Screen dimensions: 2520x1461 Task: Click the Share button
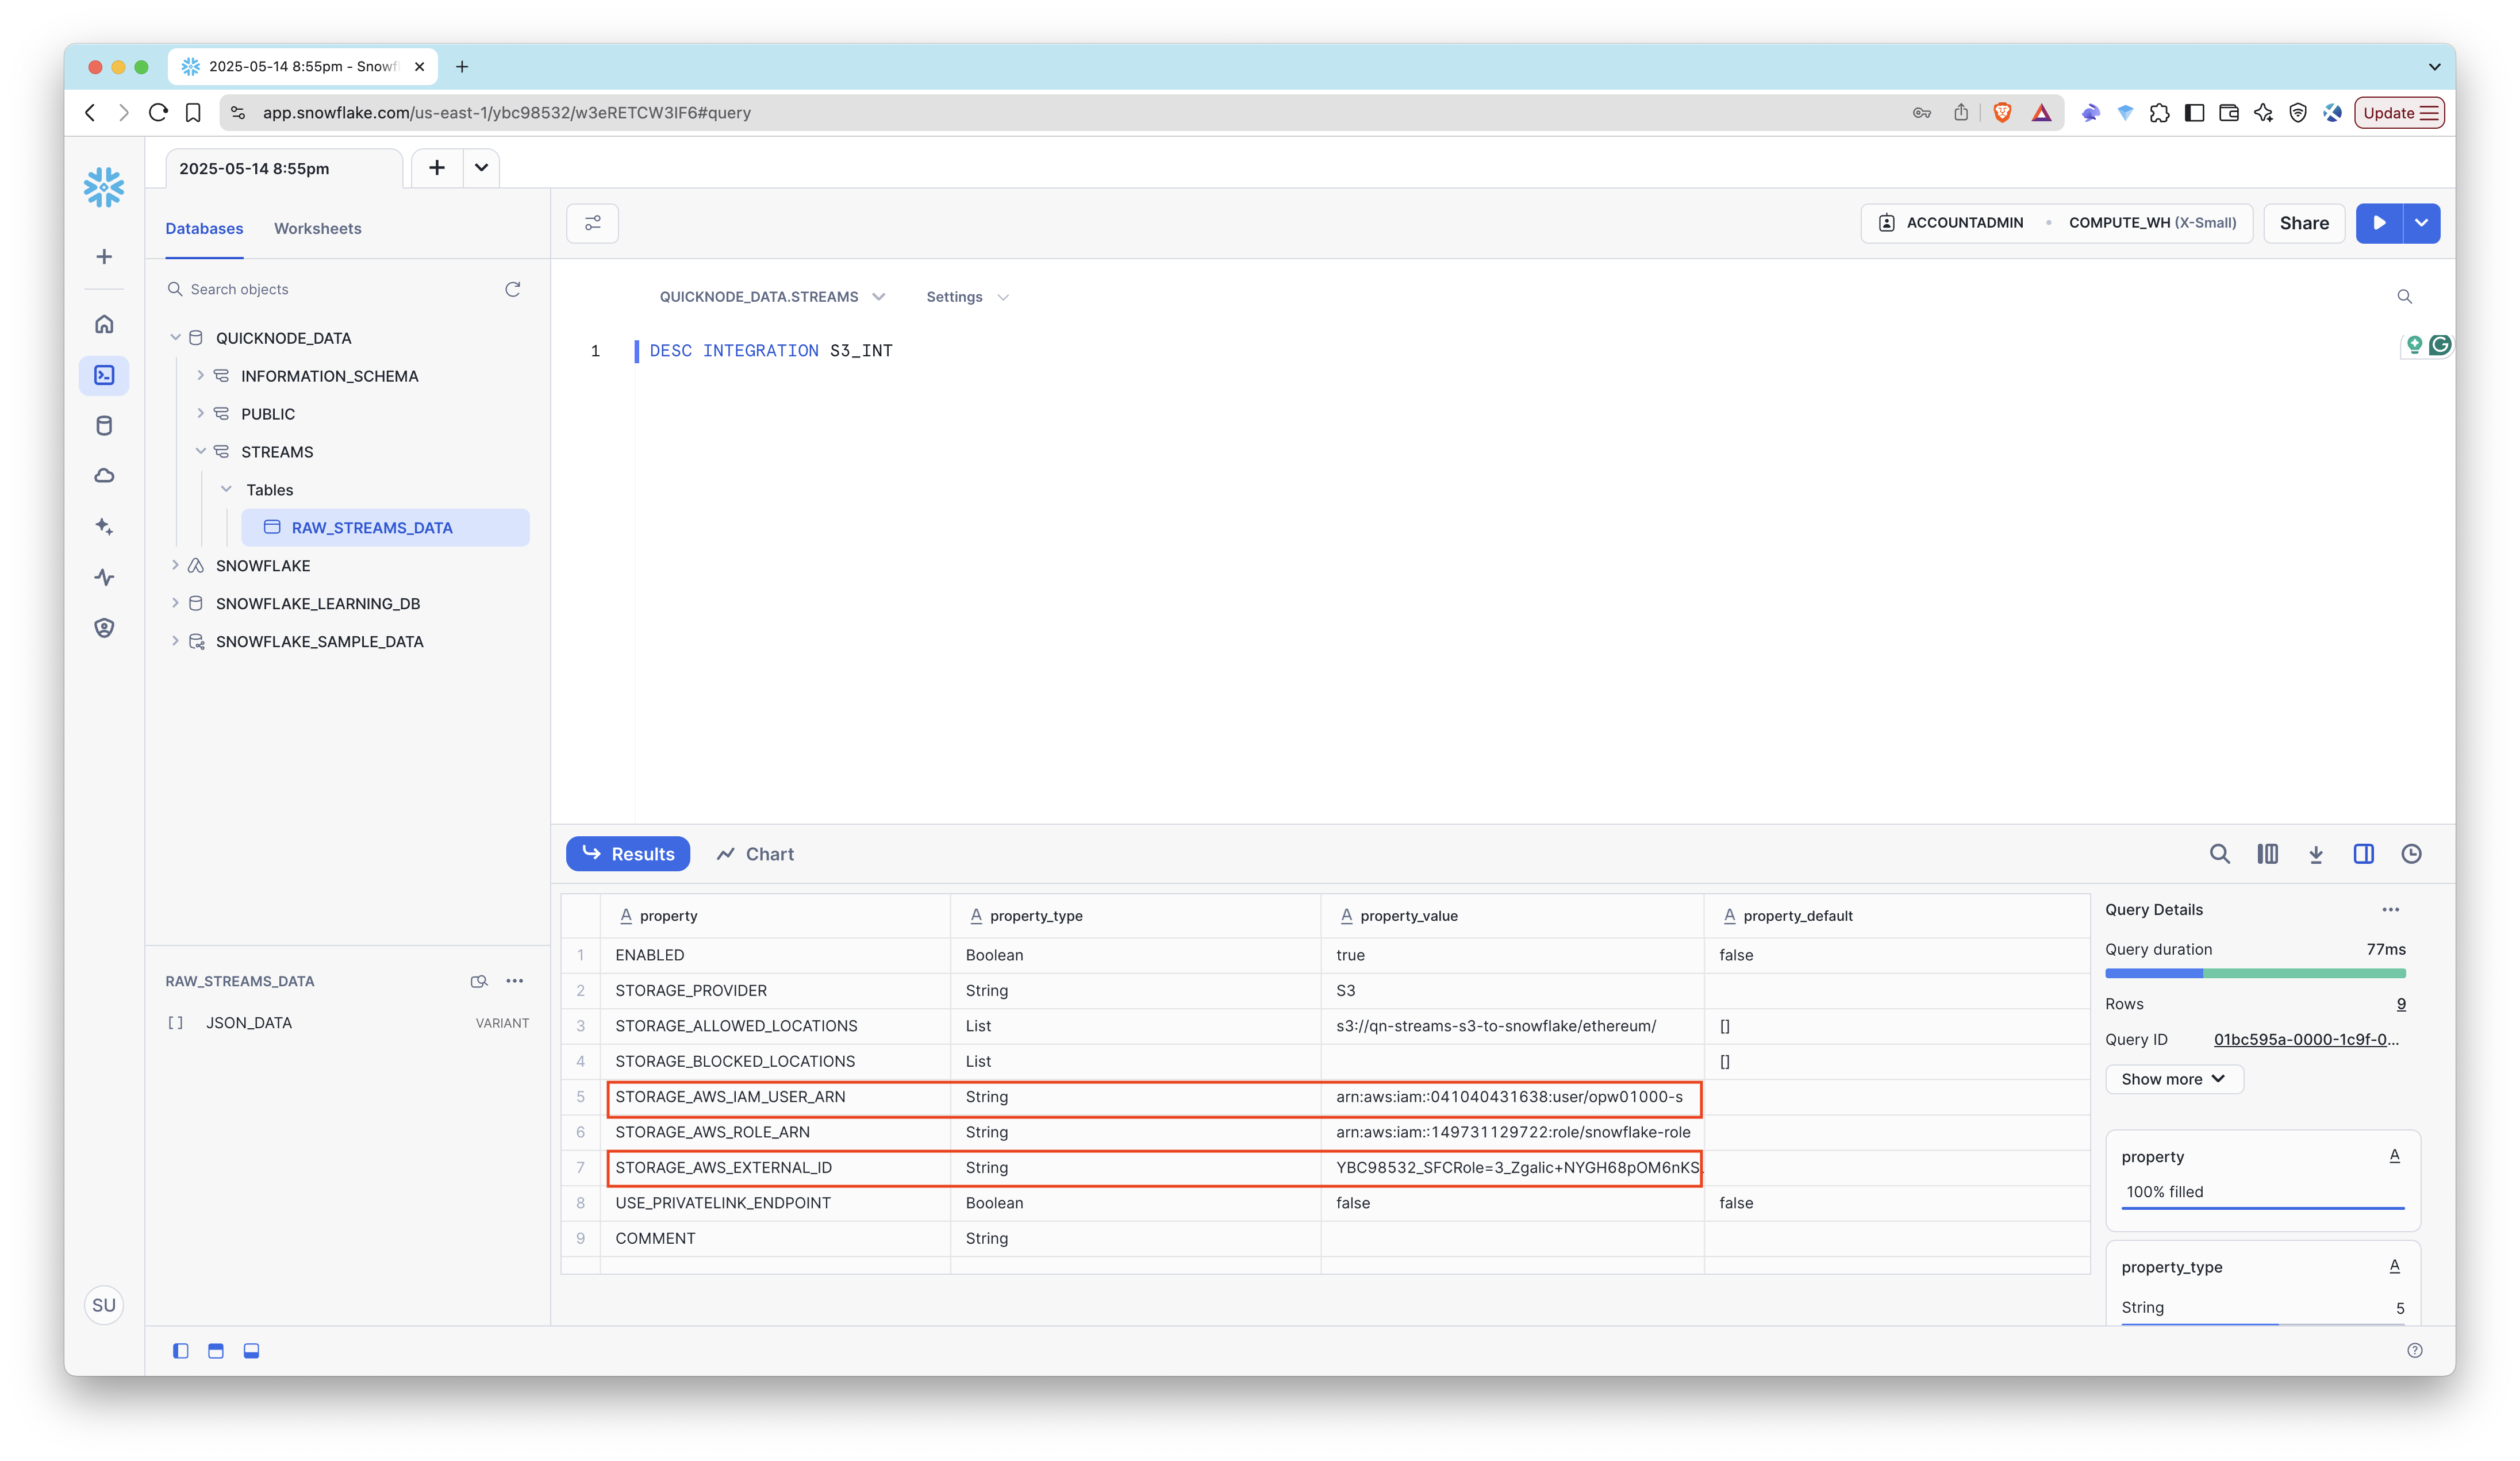point(2304,222)
